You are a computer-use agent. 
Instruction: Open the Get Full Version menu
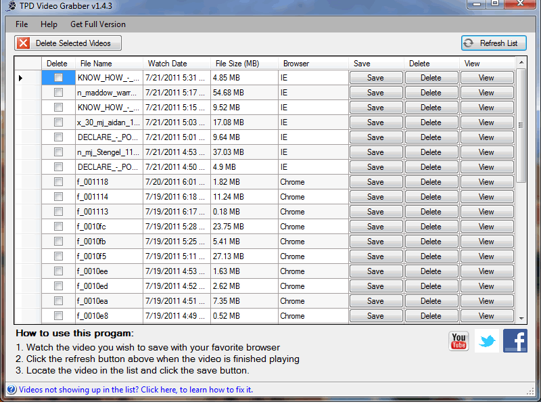[97, 24]
